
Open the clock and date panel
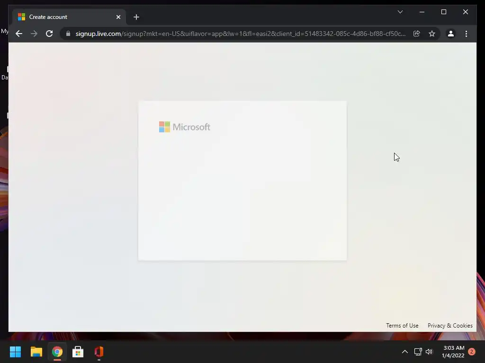[453, 352]
